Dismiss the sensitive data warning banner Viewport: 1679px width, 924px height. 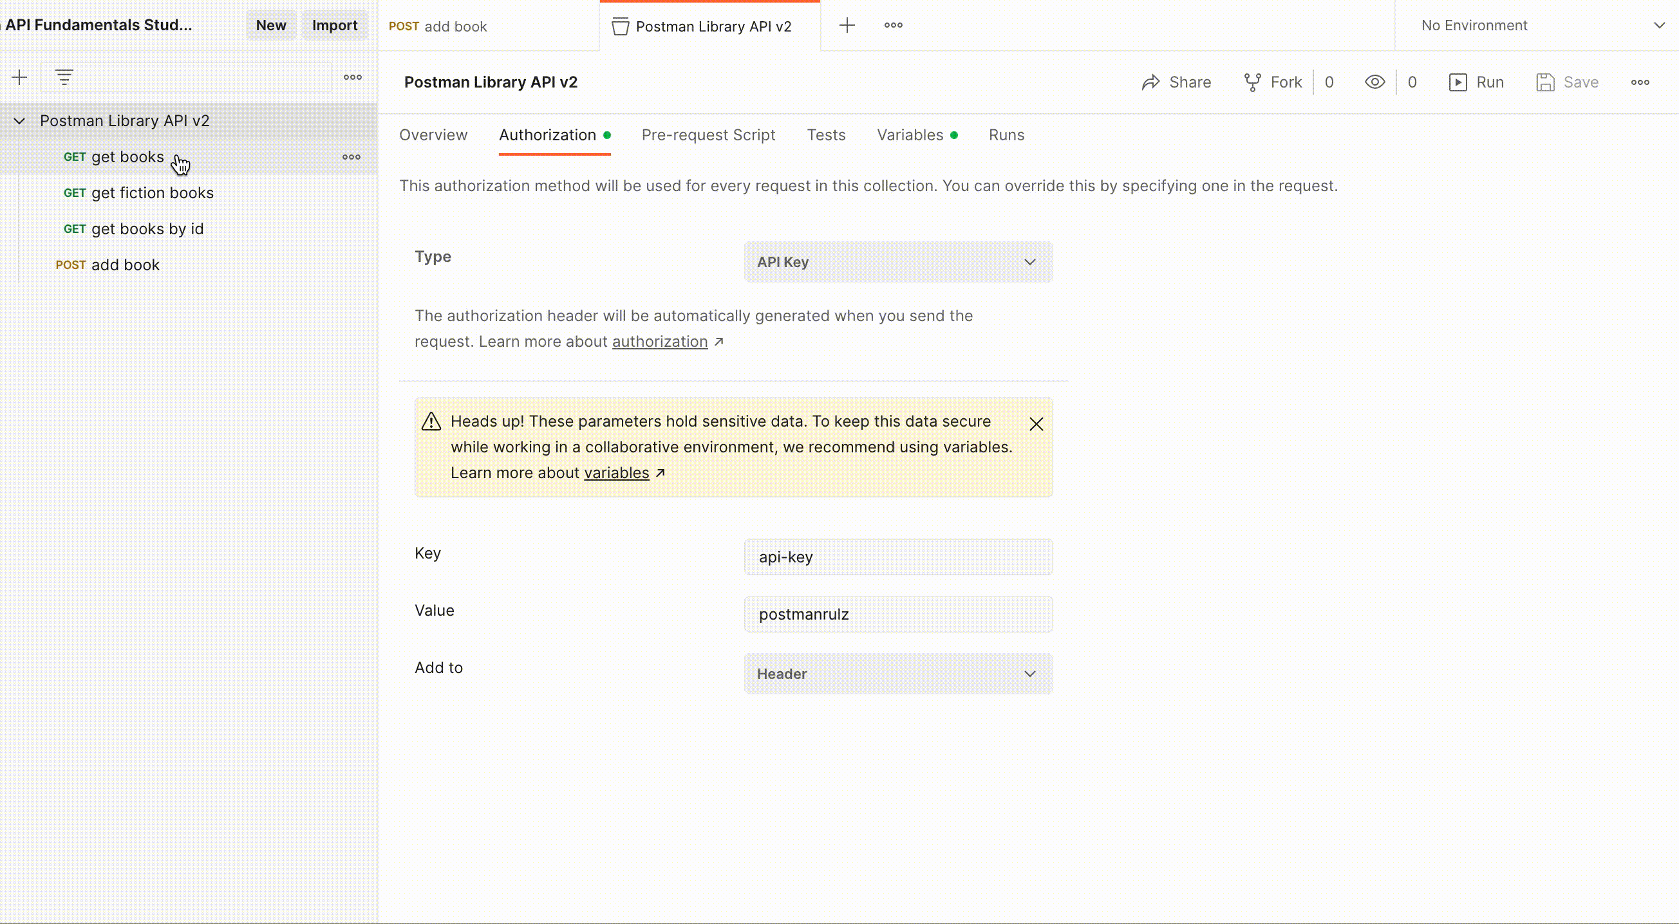coord(1036,423)
